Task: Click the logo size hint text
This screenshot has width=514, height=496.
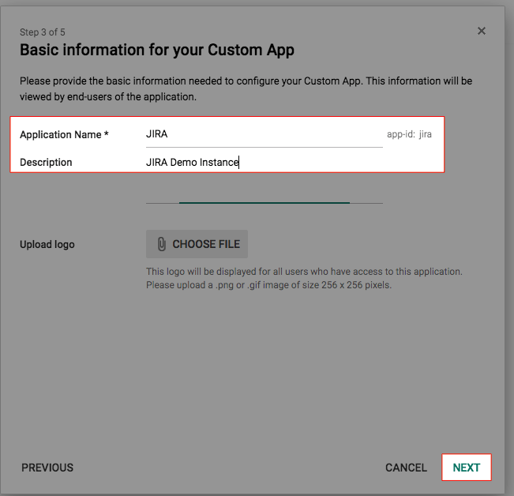Action: point(304,278)
